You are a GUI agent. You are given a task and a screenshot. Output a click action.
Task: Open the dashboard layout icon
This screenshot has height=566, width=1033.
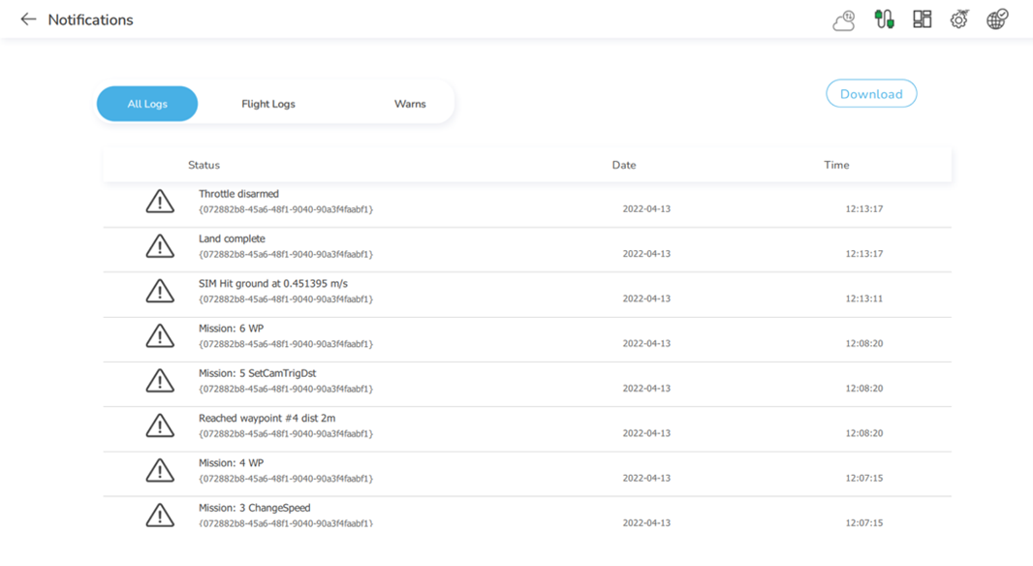(922, 19)
